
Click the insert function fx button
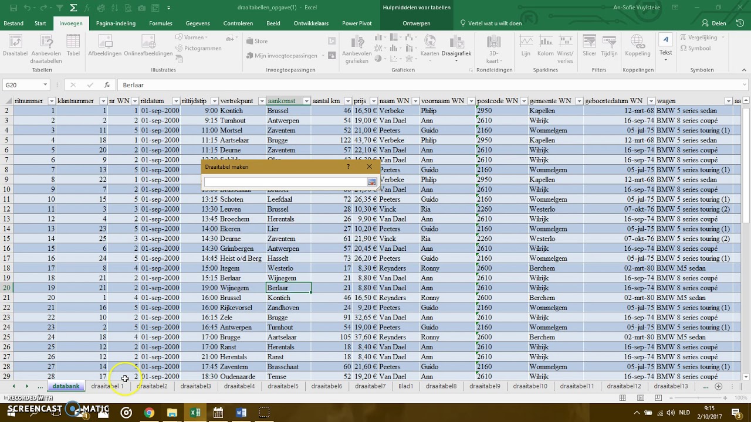[107, 85]
